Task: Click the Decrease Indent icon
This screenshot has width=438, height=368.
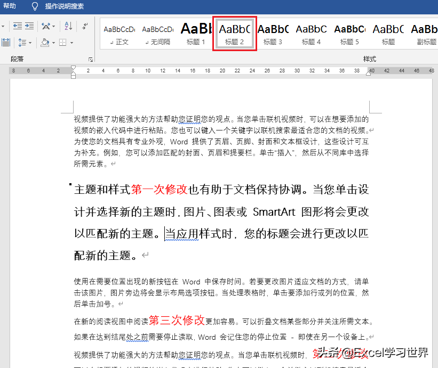Action: pos(17,26)
